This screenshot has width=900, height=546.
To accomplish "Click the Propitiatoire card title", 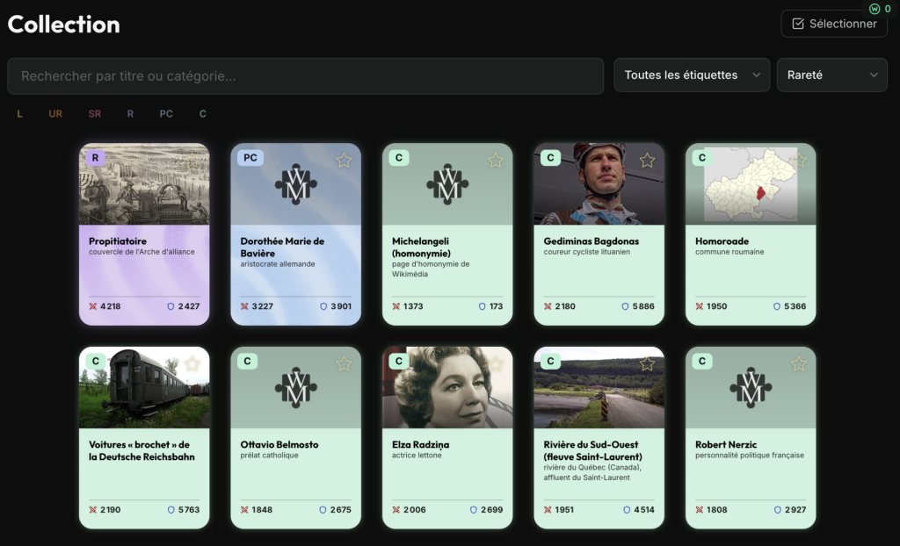I will point(118,241).
